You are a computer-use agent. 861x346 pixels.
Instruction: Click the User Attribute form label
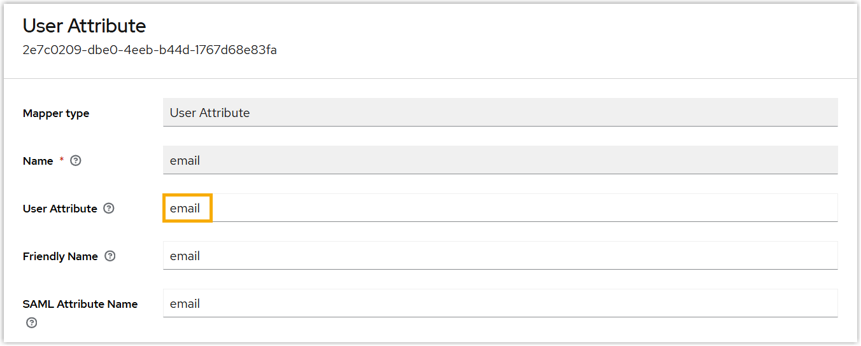coord(60,209)
